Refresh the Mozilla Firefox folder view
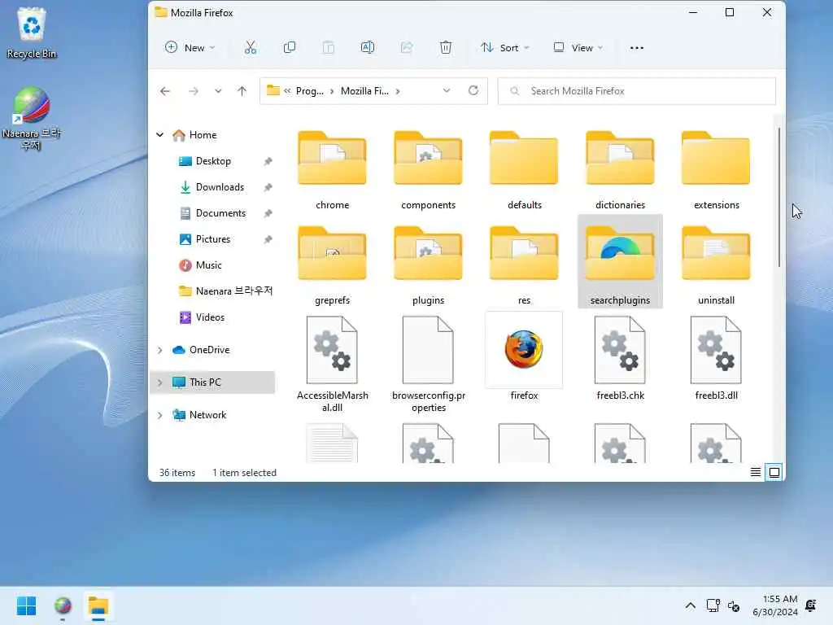 coord(473,90)
